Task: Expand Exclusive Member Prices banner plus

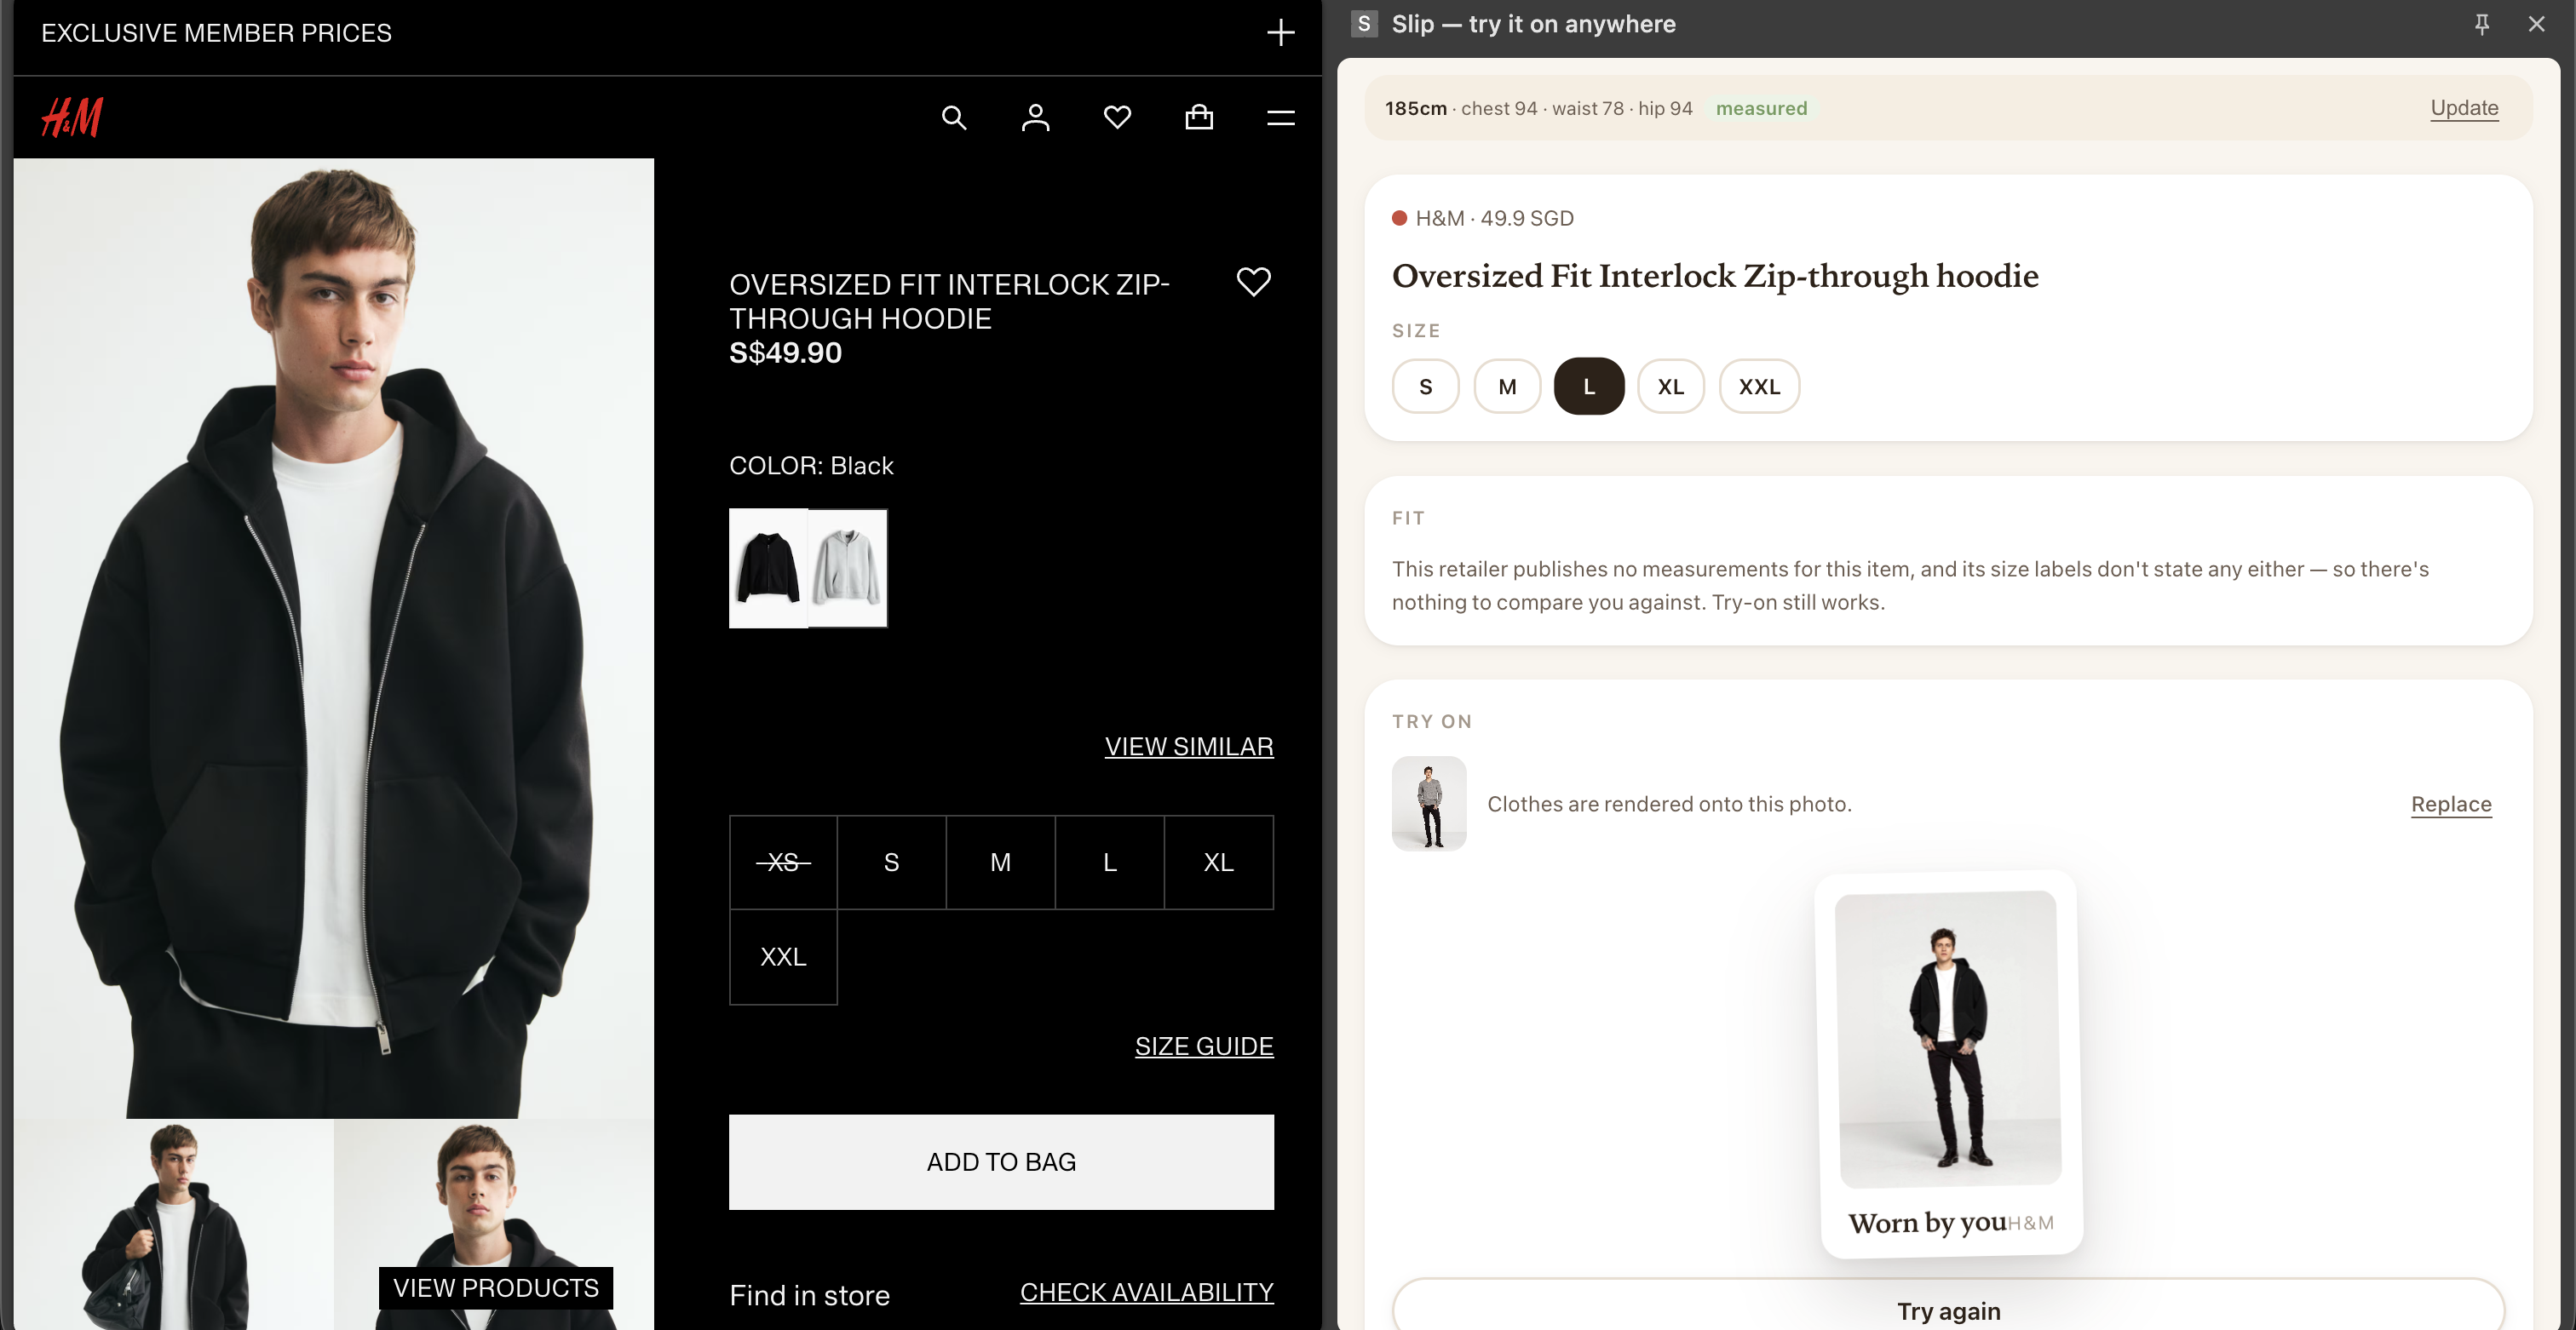Action: click(1280, 33)
